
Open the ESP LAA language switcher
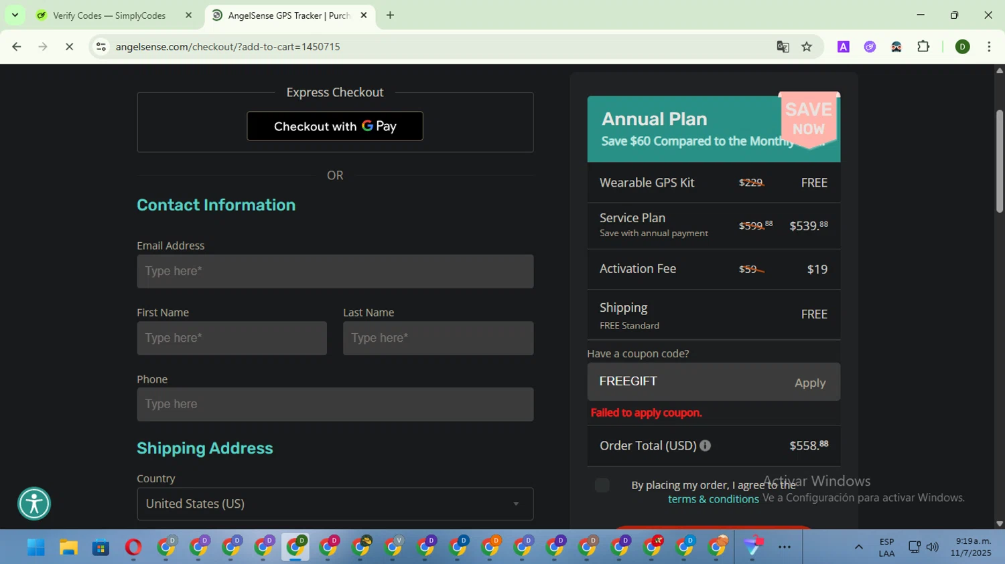(x=886, y=547)
